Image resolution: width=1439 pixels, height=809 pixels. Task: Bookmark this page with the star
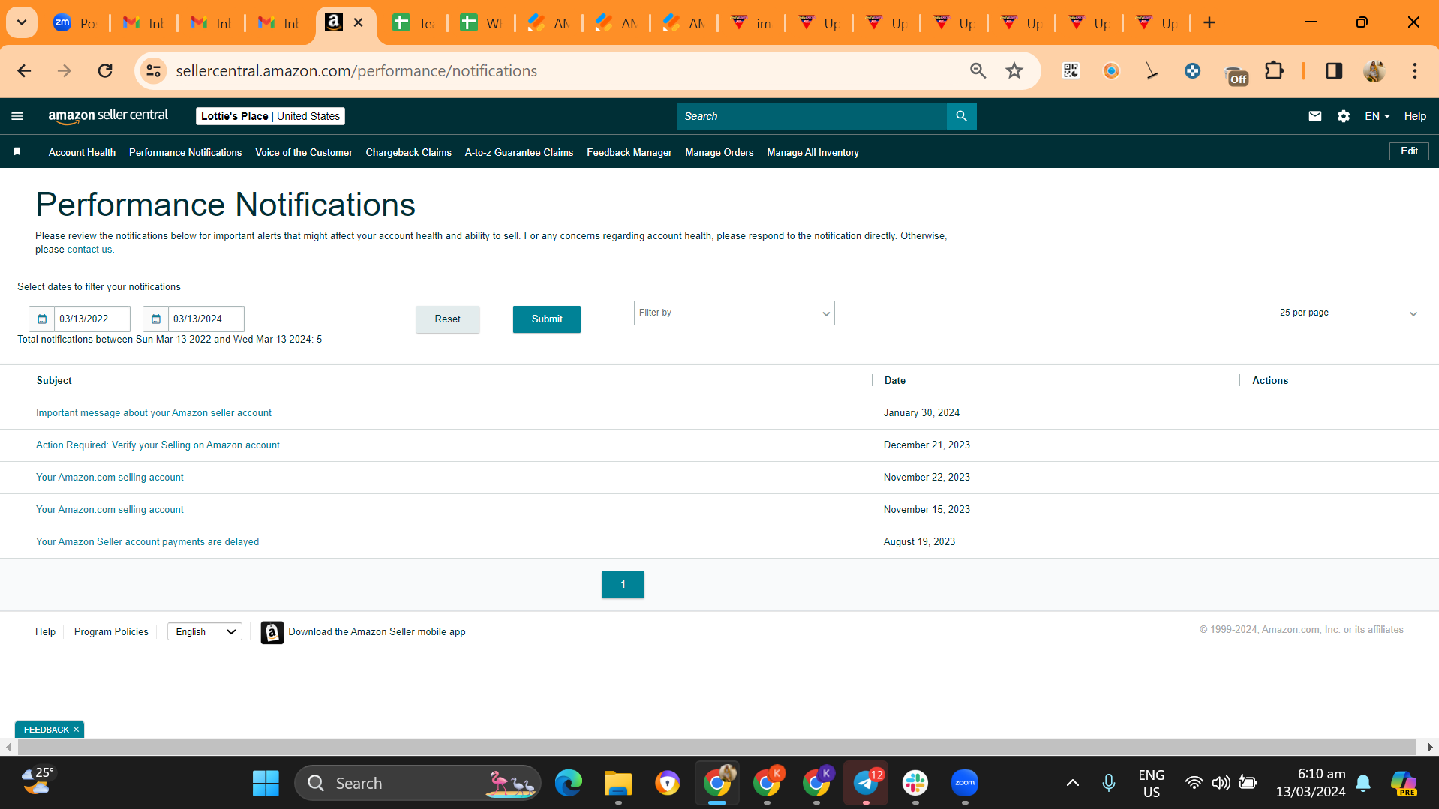point(1014,71)
